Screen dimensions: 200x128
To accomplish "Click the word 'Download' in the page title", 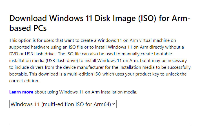I will pos(28,18).
